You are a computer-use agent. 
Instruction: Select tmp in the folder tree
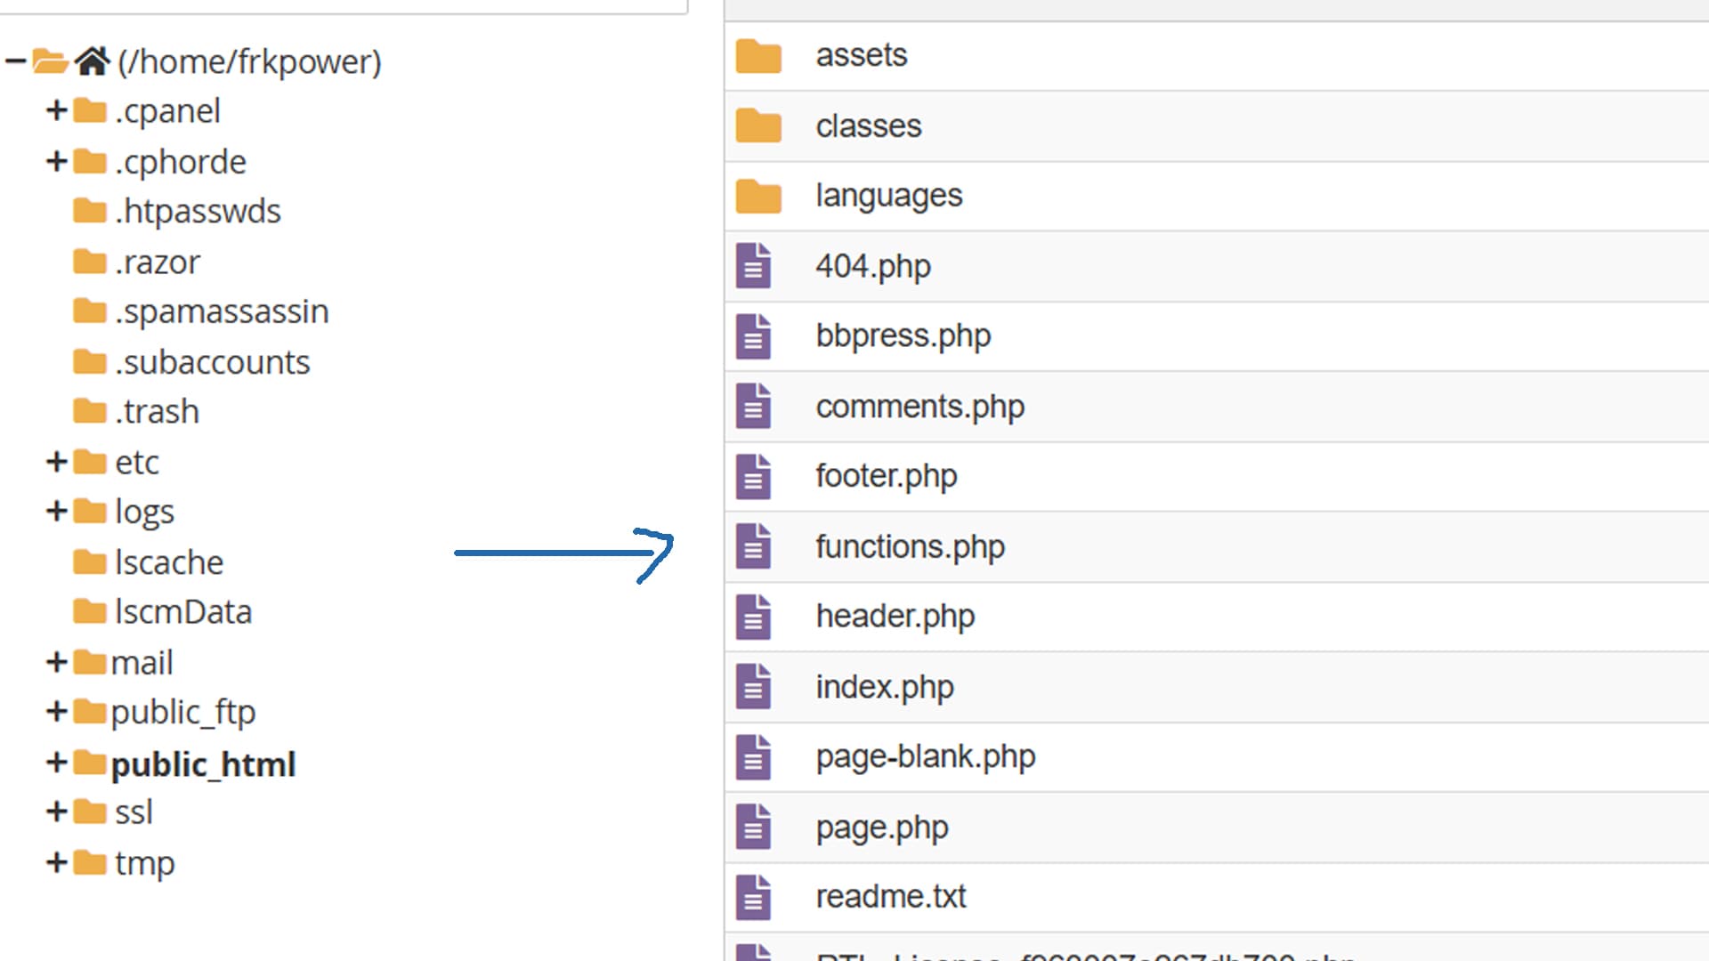(144, 864)
